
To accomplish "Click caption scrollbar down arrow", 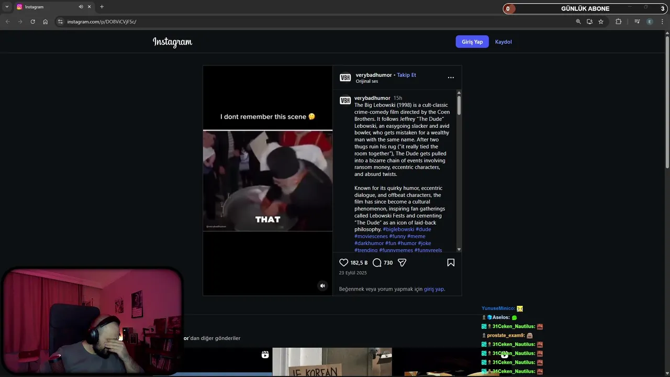I will [x=459, y=250].
